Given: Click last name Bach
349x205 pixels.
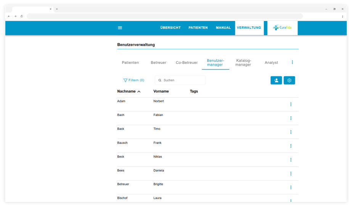Looking at the screenshot, I should click(x=121, y=115).
